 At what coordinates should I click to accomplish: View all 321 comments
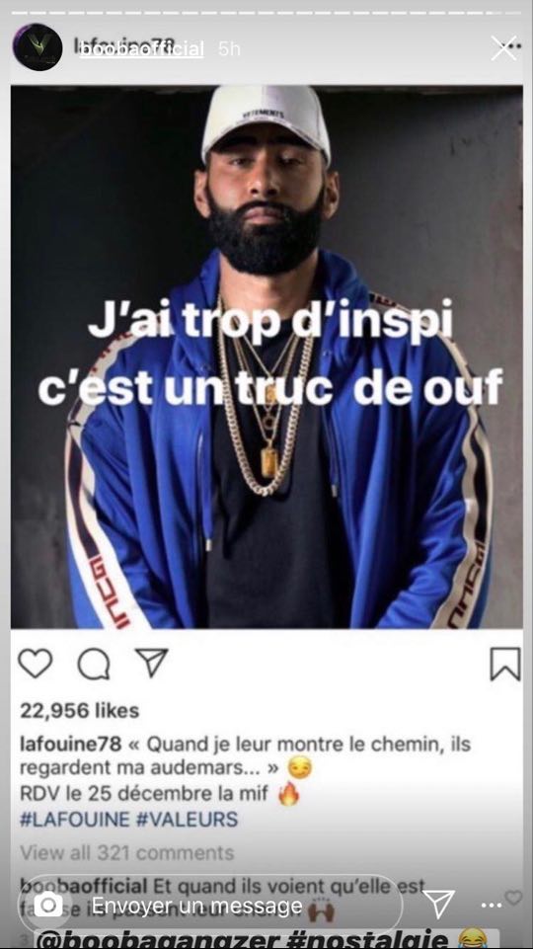(x=127, y=853)
